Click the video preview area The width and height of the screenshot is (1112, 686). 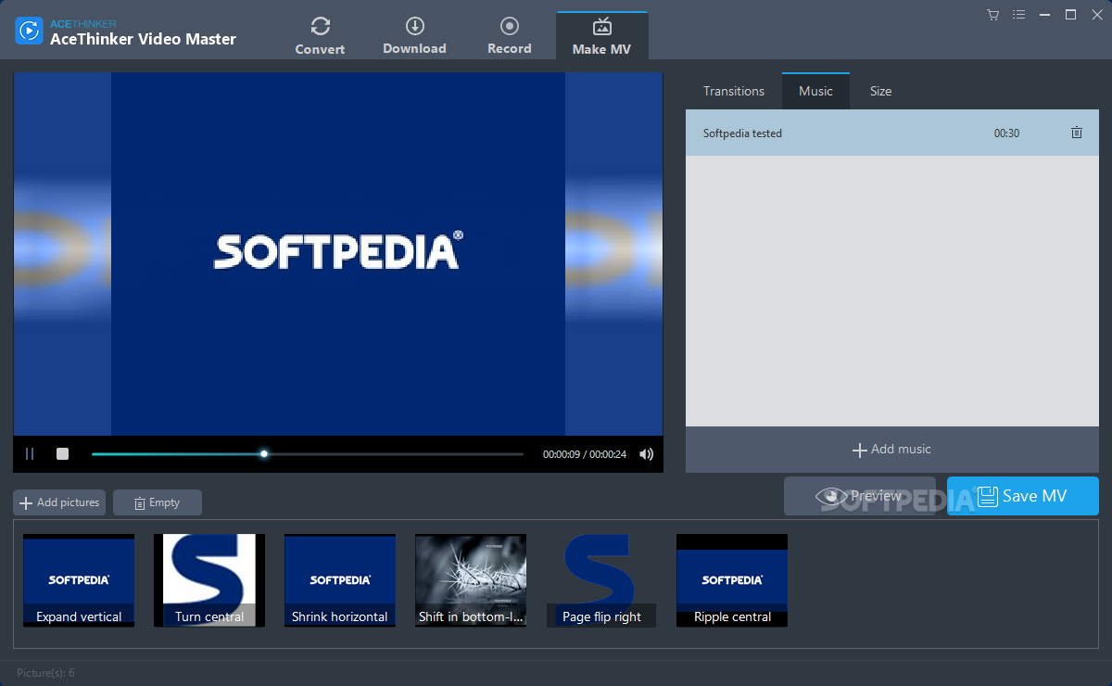(x=338, y=254)
